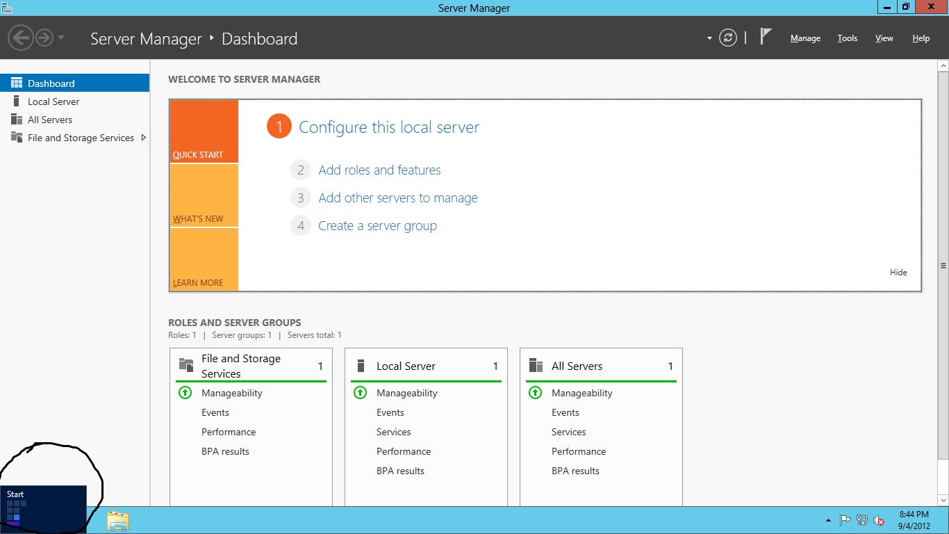Click the back navigation arrow icon
Screen dimensions: 949x534
point(22,38)
